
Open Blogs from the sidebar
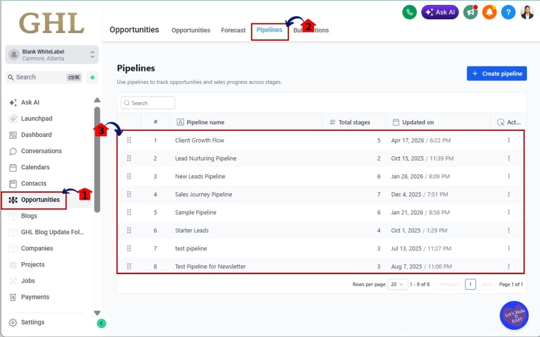(29, 216)
